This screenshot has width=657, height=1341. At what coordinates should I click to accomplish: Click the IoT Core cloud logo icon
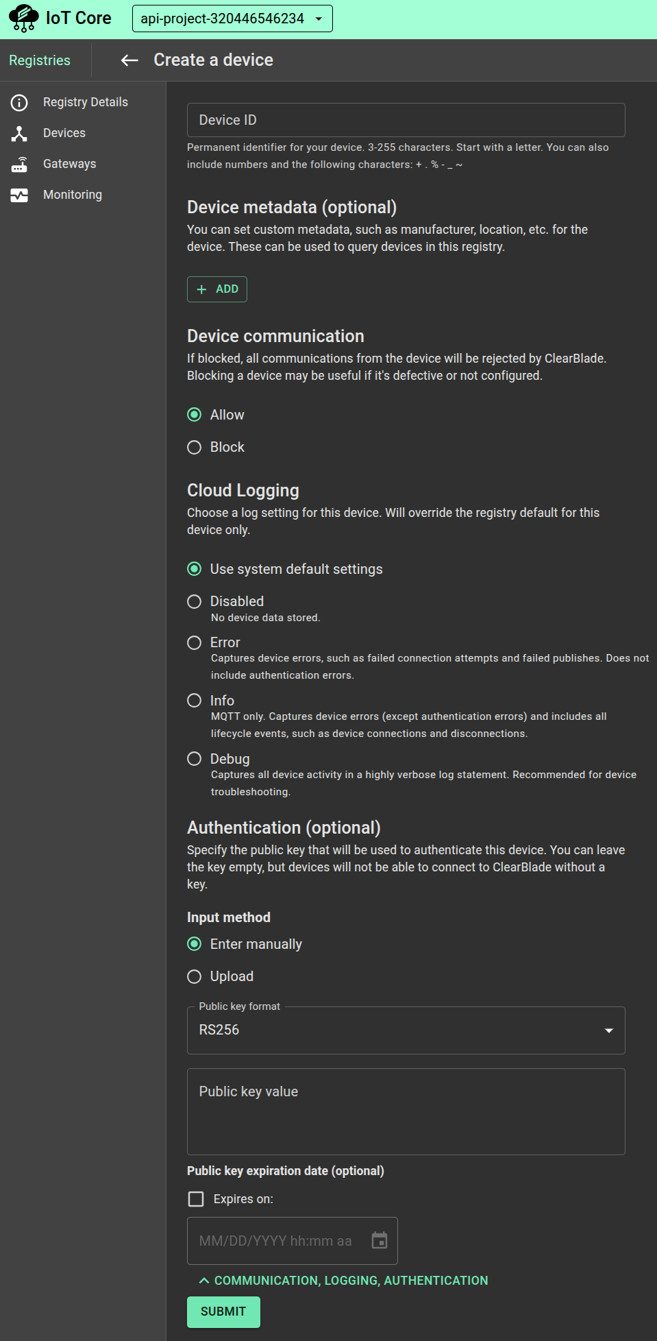[x=23, y=19]
